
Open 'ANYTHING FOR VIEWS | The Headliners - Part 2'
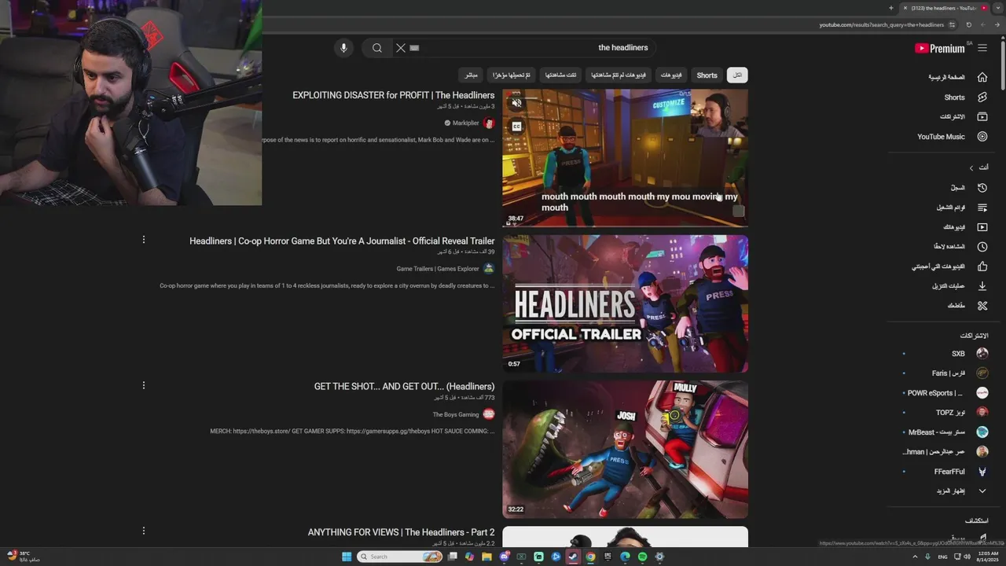coord(402,532)
